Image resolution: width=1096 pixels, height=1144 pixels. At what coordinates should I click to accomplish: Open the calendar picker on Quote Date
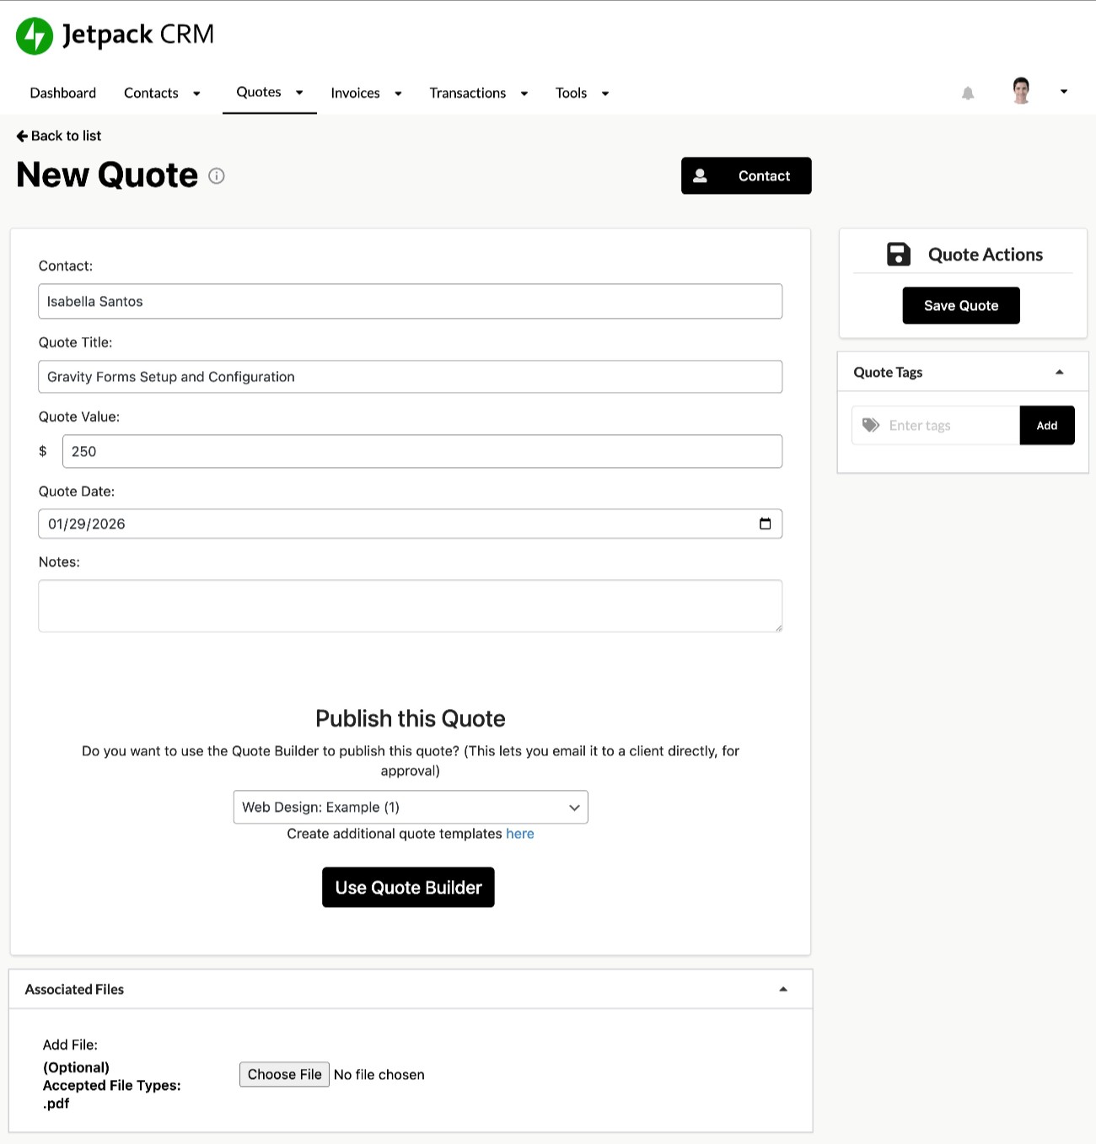coord(766,524)
